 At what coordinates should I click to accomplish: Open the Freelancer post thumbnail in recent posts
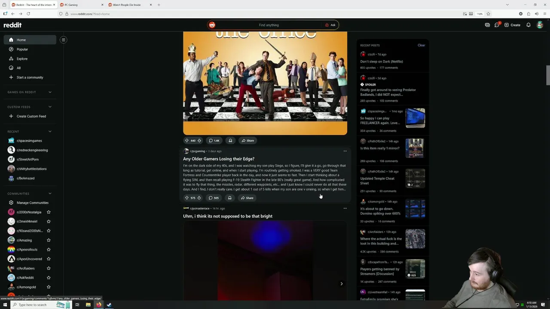pos(415,118)
